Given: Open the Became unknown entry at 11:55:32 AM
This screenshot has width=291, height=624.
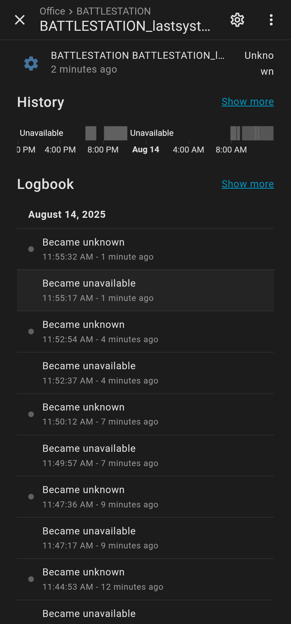Looking at the screenshot, I should pos(145,249).
